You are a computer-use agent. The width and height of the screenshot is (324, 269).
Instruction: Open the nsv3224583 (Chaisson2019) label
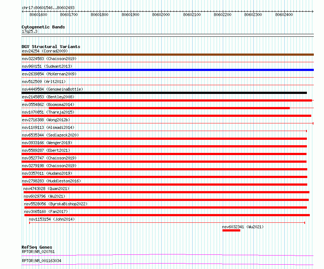tap(49, 59)
